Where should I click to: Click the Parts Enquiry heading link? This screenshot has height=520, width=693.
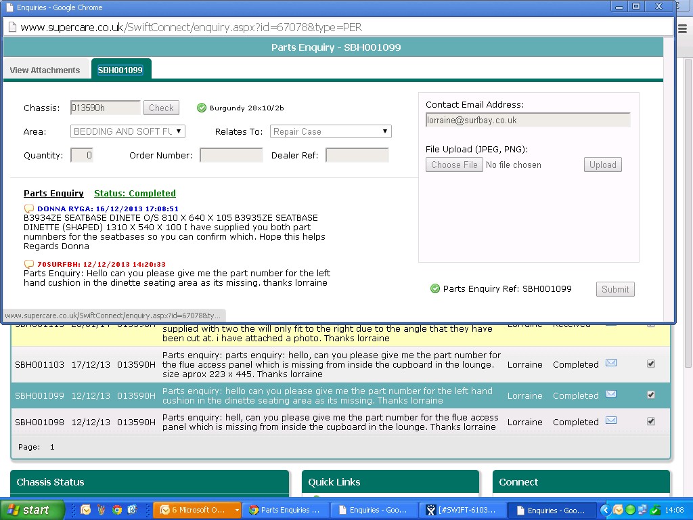pos(53,193)
